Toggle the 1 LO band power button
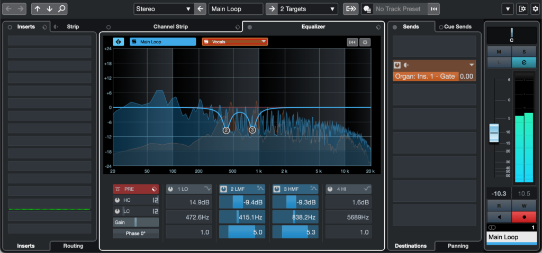This screenshot has width=542, height=253. [x=170, y=189]
